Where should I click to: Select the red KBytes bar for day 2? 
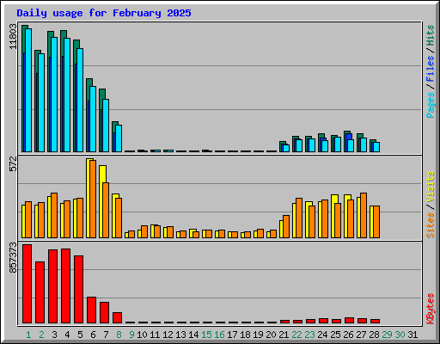(40, 292)
